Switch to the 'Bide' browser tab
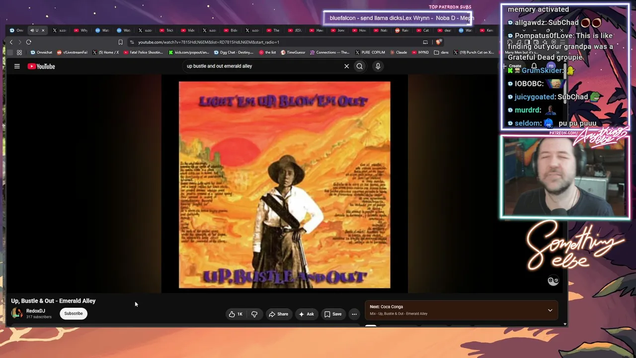This screenshot has height=358, width=636. click(231, 30)
